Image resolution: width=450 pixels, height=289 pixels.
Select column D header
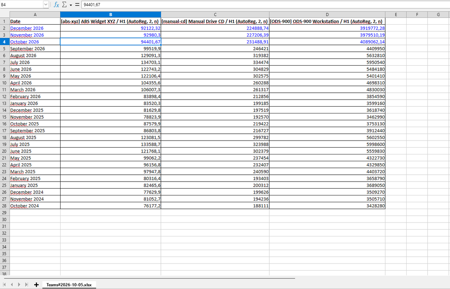point(327,15)
